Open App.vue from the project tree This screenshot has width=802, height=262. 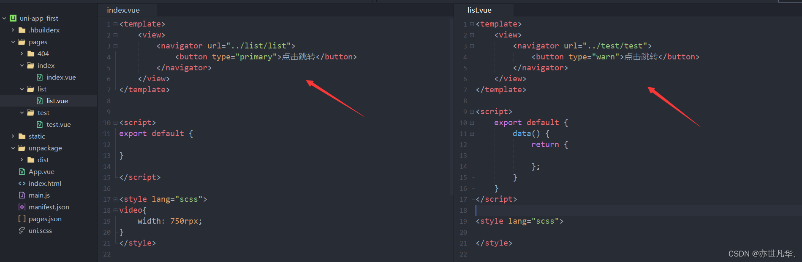pyautogui.click(x=41, y=171)
